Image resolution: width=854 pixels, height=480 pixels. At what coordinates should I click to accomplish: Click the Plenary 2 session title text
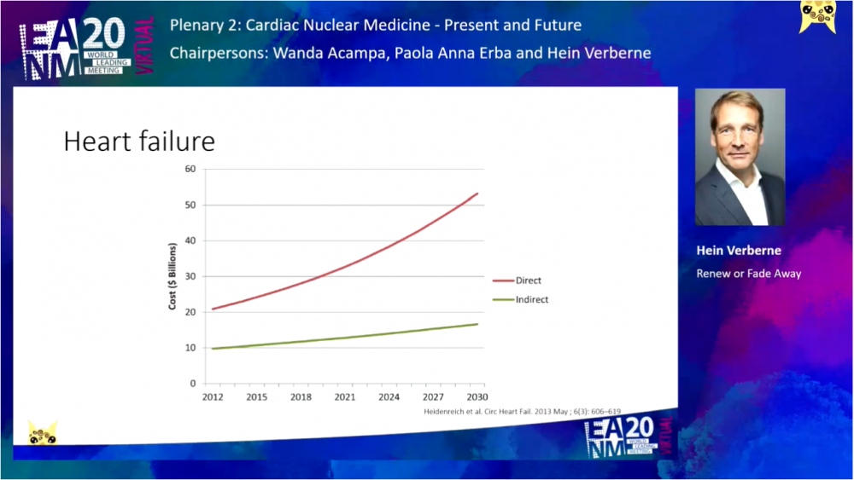click(376, 26)
